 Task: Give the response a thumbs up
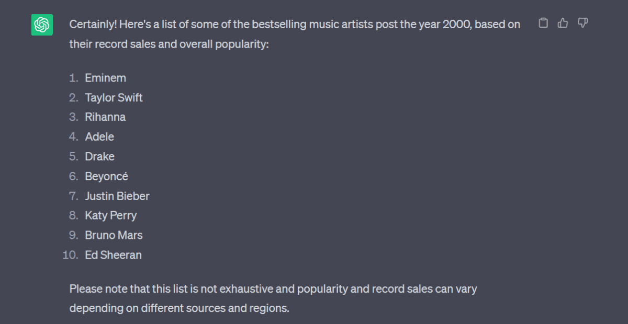(x=563, y=23)
